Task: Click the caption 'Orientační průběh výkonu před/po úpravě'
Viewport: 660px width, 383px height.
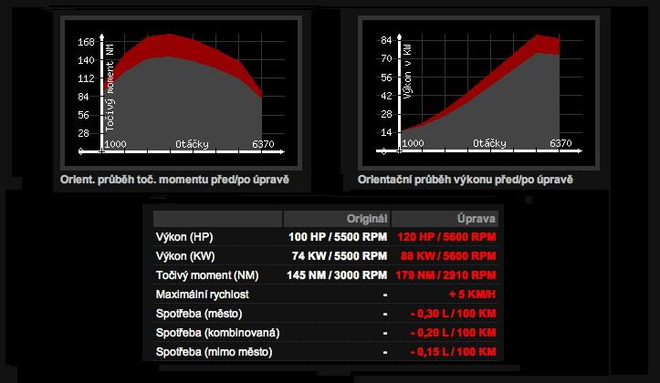Action: tap(466, 180)
